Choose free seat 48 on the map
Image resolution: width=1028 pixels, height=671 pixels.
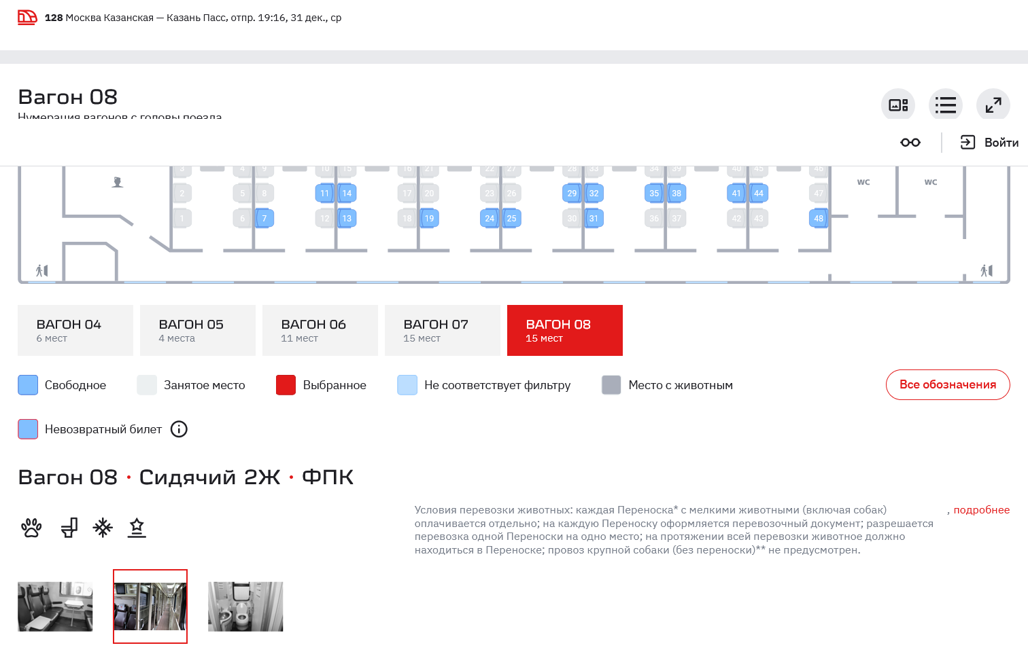818,219
